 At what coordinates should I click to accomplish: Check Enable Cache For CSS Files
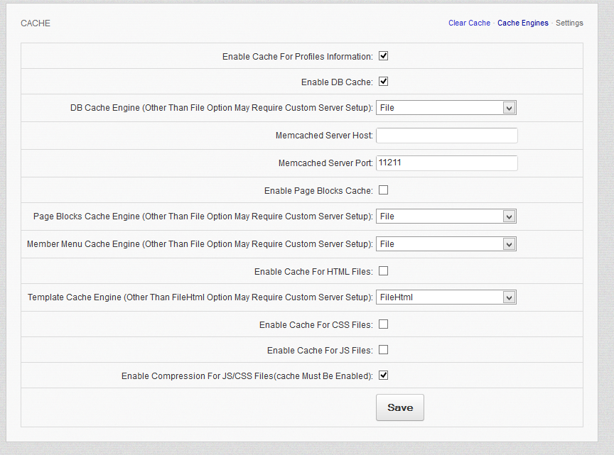coord(383,324)
